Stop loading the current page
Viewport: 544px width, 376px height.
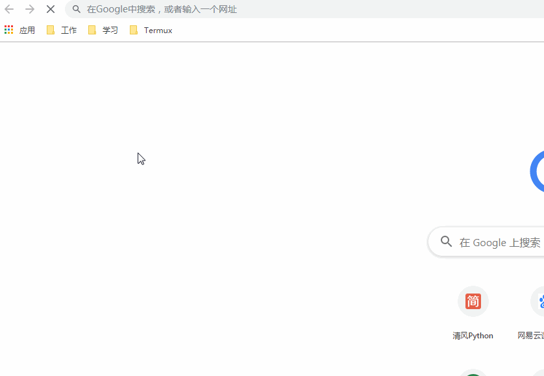coord(51,9)
